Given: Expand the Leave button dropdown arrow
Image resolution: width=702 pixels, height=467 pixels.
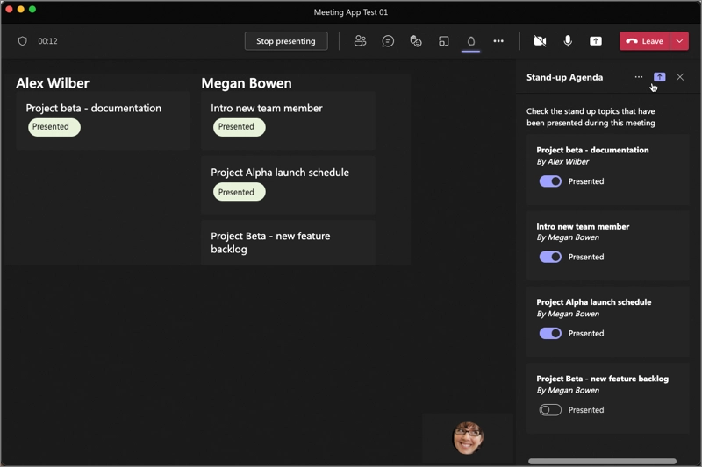Looking at the screenshot, I should tap(680, 41).
